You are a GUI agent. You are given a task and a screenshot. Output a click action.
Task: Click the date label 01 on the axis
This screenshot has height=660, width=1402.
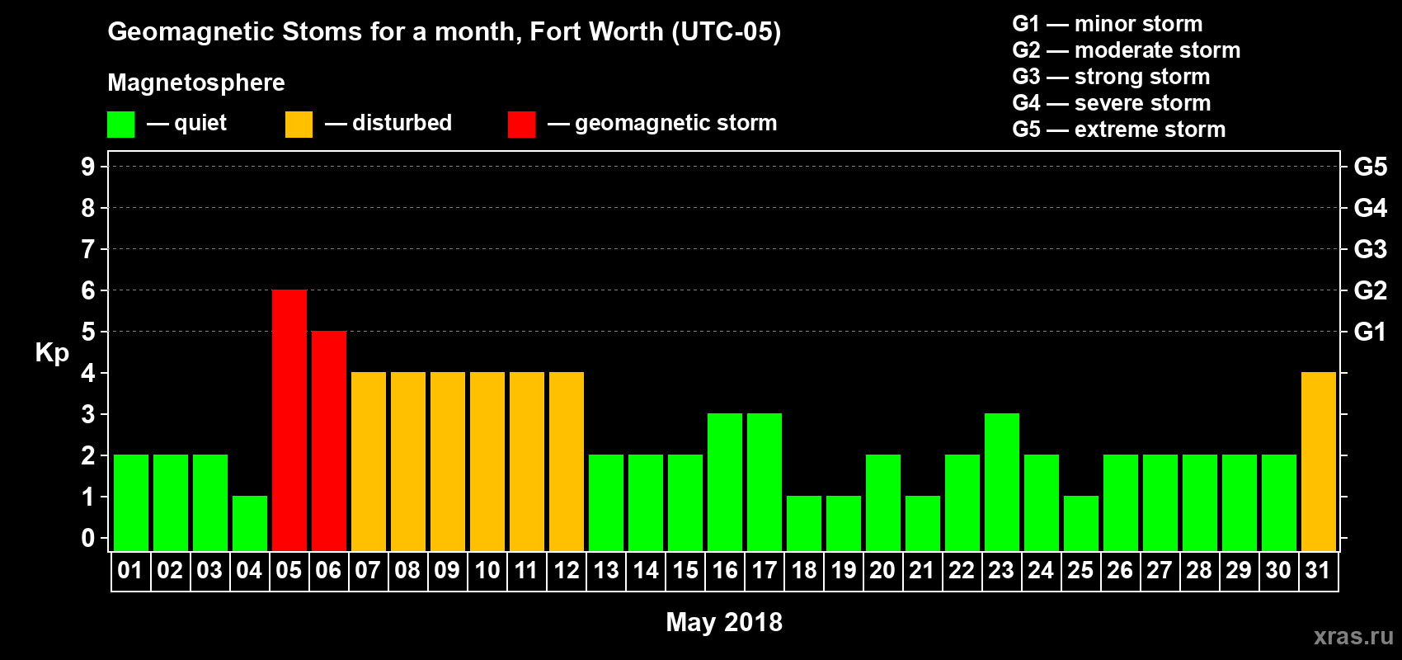(x=130, y=570)
